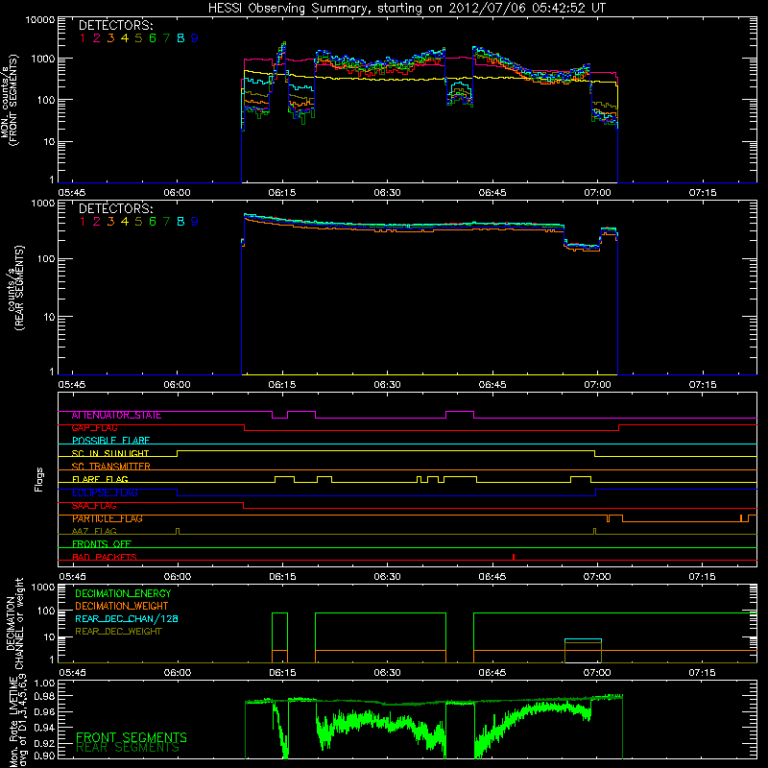Click the 1.00 tick on livetime axis
This screenshot has width=768, height=768.
44,683
